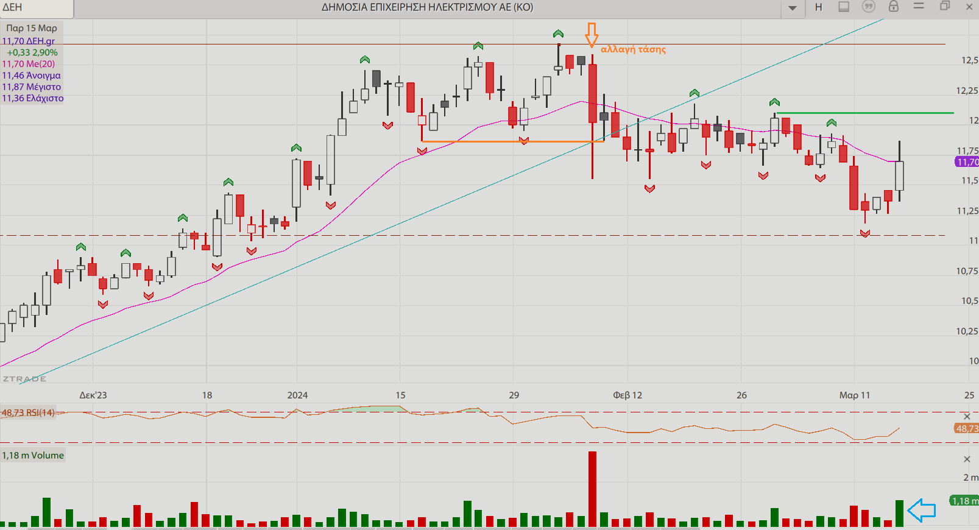Viewport: 979px width, 530px height.
Task: Select the orange horizontal support line
Action: [x=512, y=141]
